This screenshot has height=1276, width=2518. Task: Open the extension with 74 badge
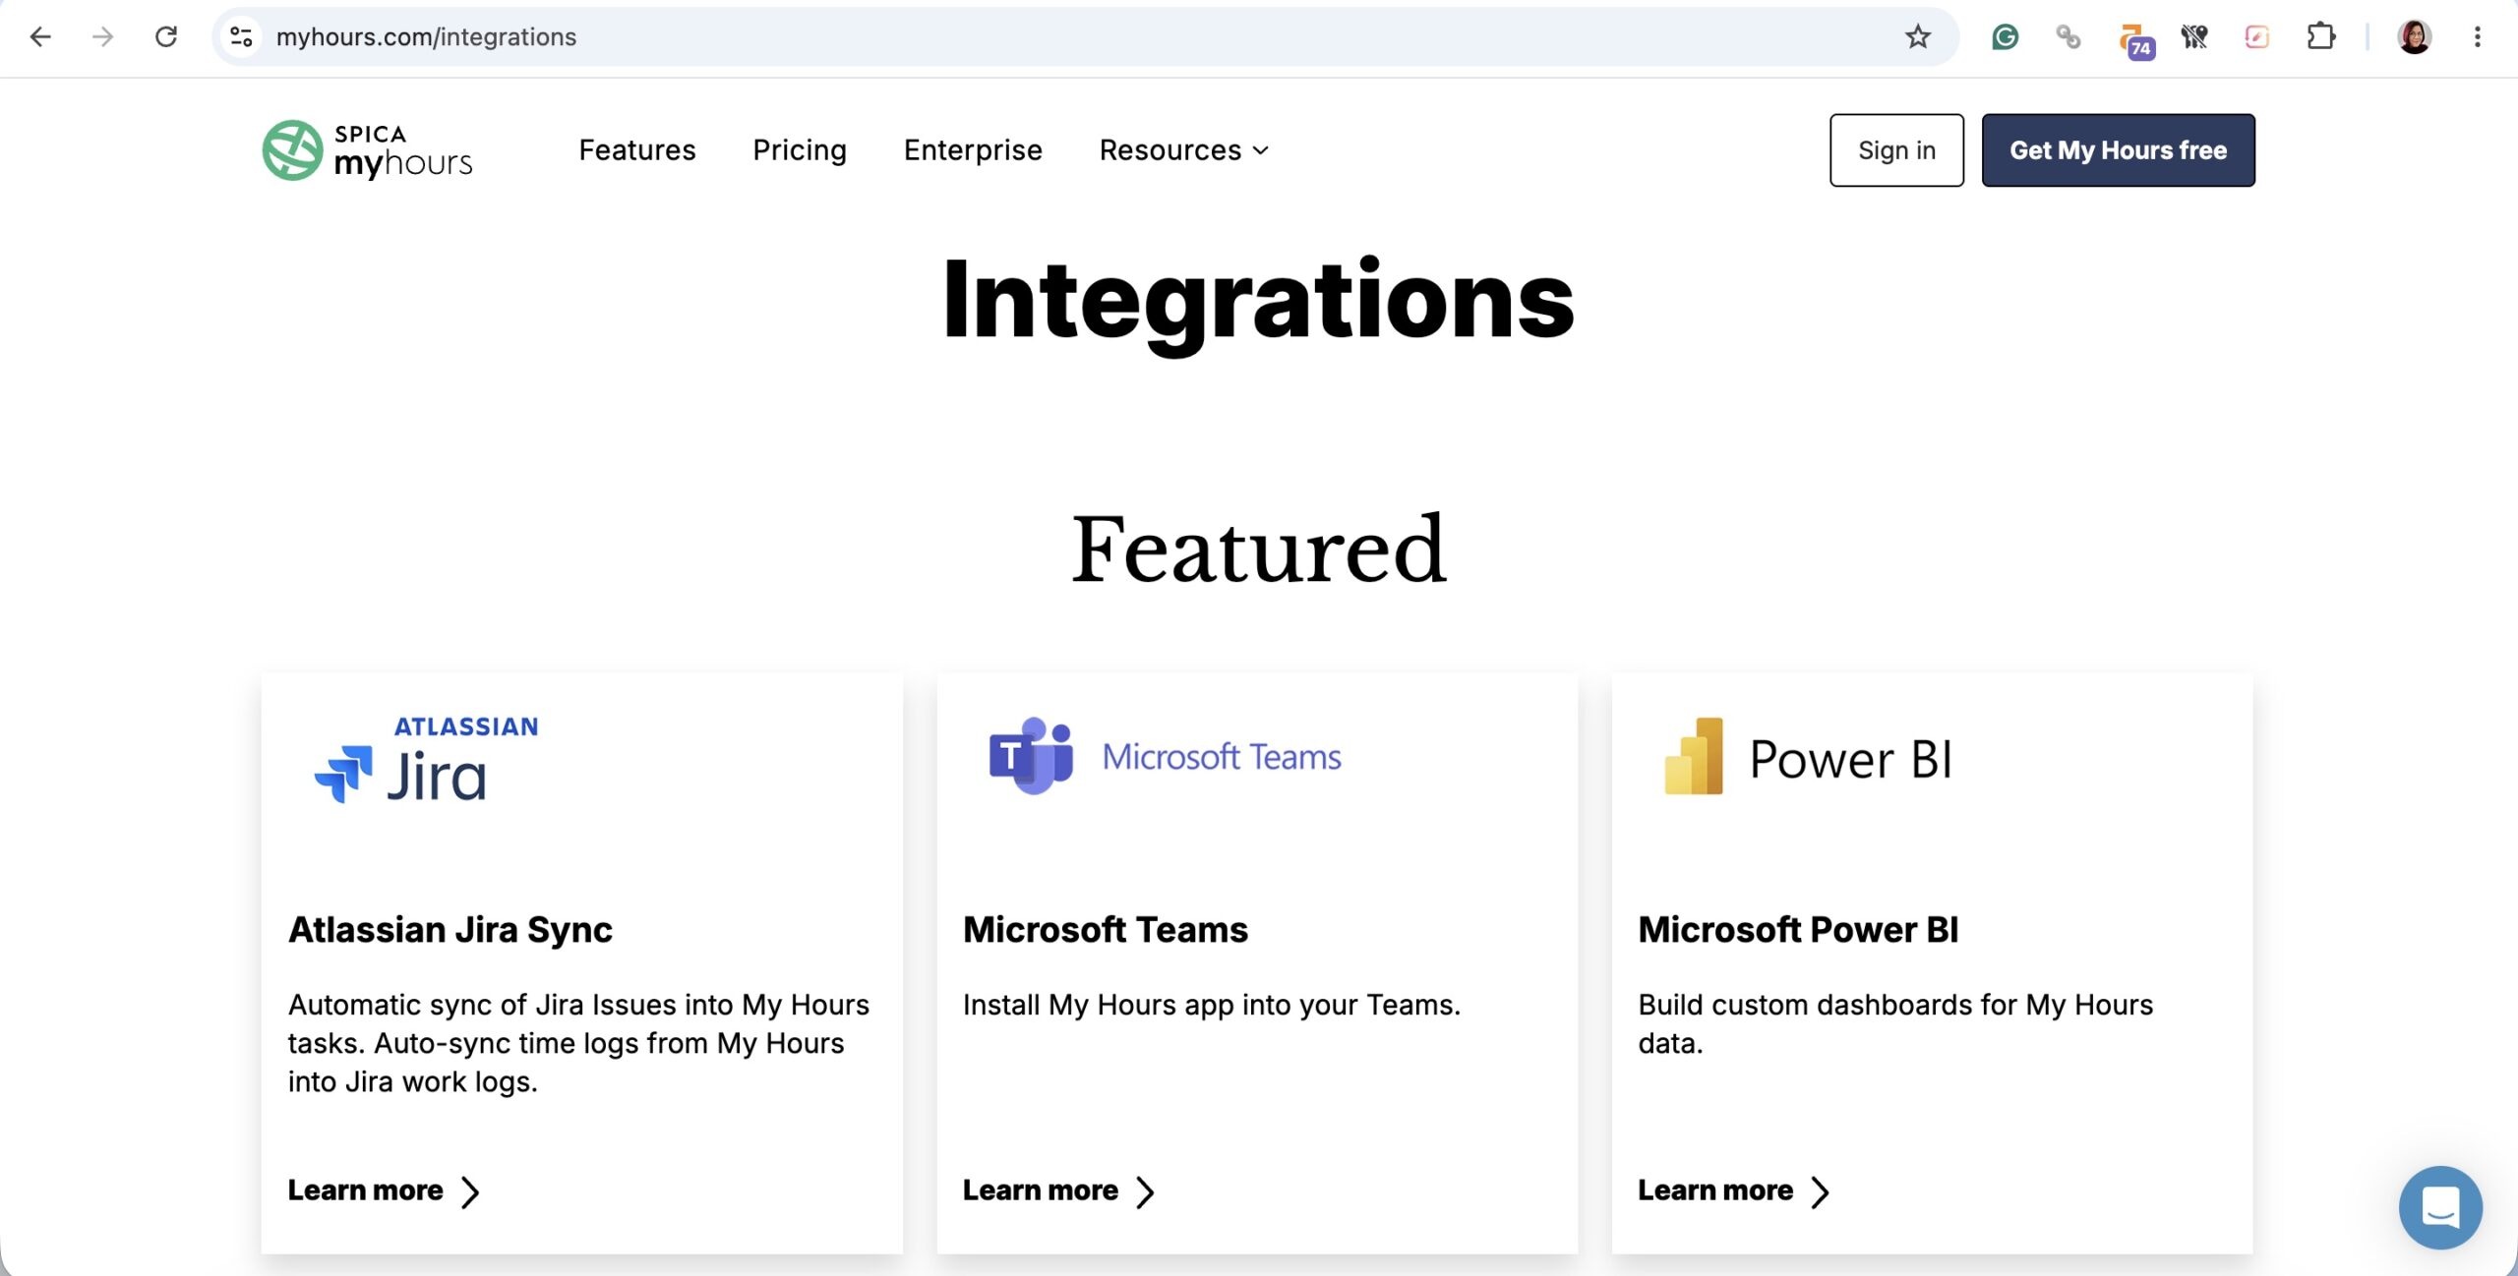click(x=2136, y=40)
